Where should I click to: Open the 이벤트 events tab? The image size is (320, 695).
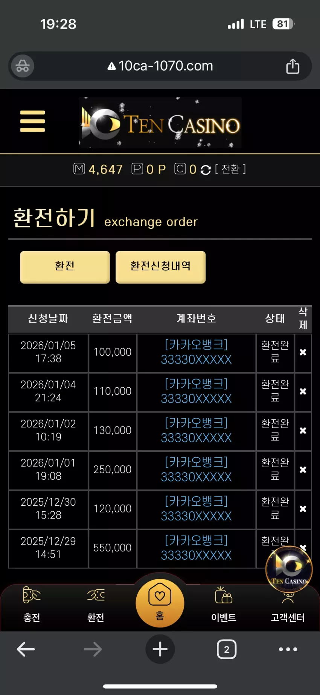[x=224, y=604]
